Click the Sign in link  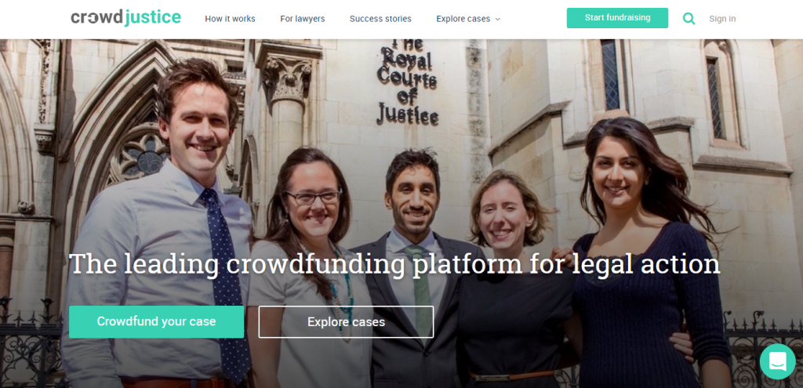722,19
